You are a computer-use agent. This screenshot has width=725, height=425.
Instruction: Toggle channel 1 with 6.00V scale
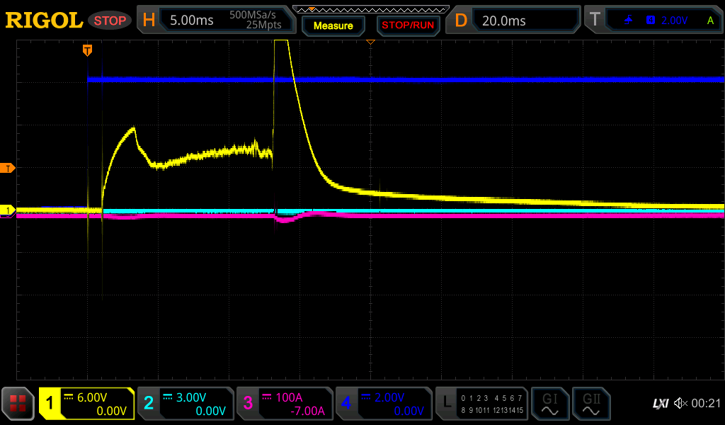[87, 404]
